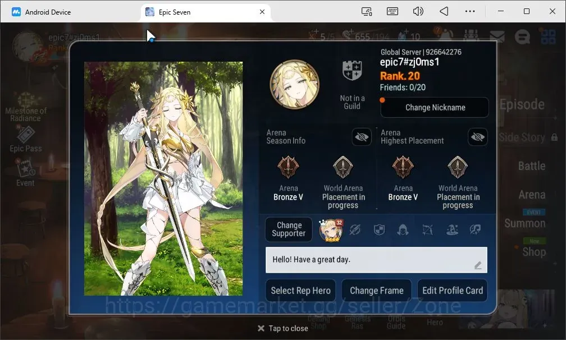Open Summon in the background menu
This screenshot has width=566, height=340.
525,223
